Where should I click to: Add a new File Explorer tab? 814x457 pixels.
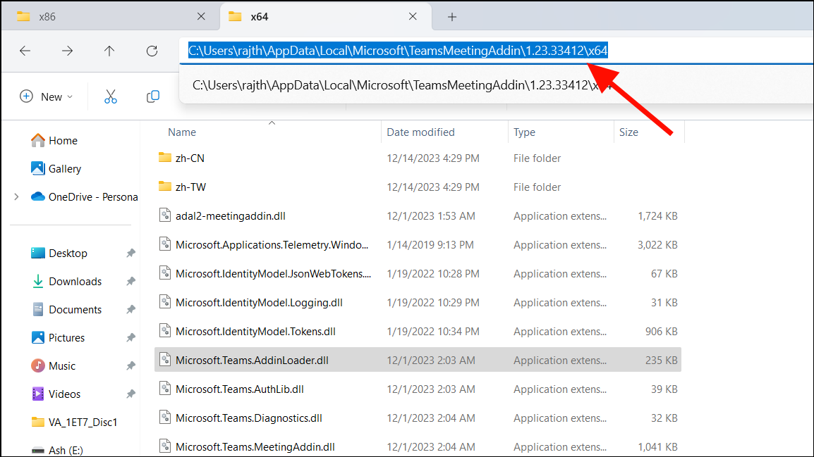pyautogui.click(x=452, y=17)
